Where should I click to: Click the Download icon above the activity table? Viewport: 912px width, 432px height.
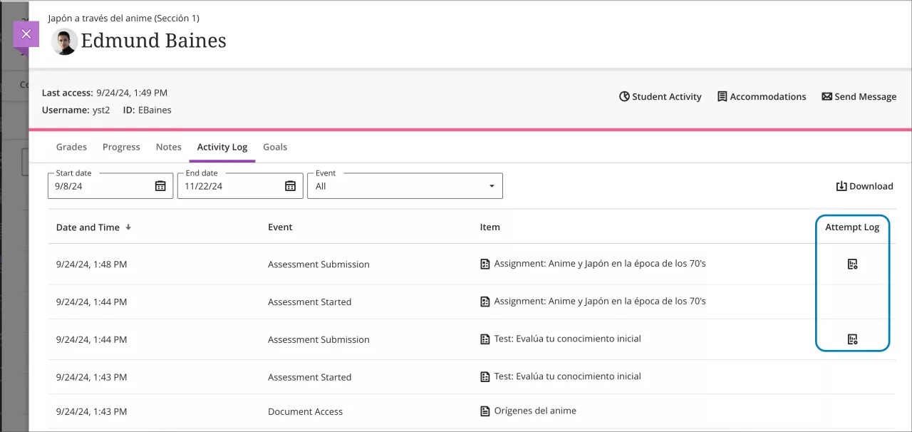841,186
